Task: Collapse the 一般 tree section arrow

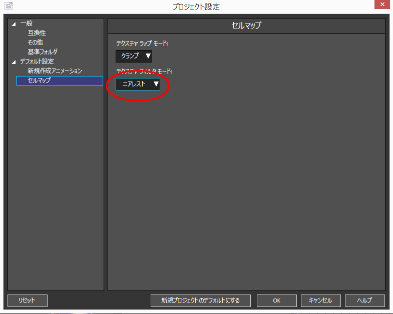Action: (14, 24)
